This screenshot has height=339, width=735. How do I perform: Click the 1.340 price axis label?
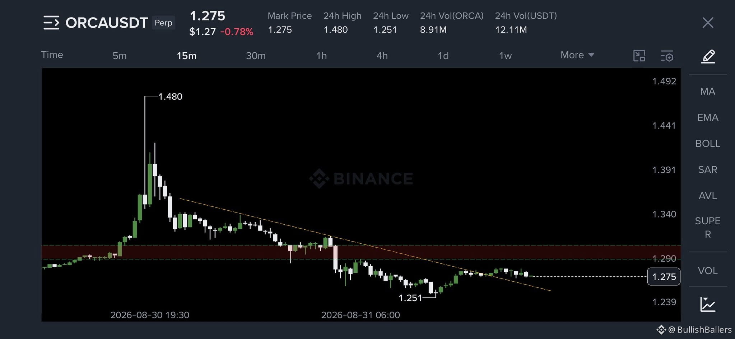(x=664, y=214)
